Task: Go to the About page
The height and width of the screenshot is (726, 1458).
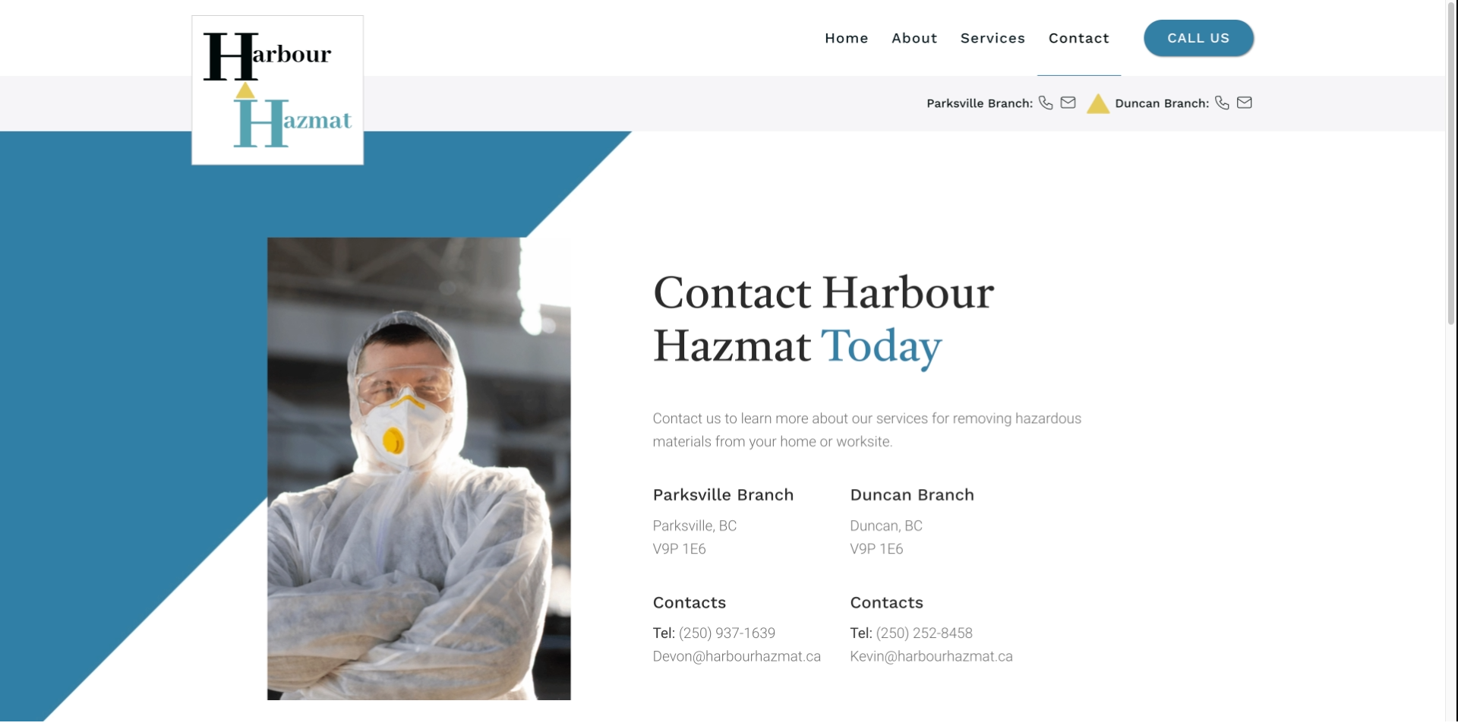Action: click(x=914, y=38)
